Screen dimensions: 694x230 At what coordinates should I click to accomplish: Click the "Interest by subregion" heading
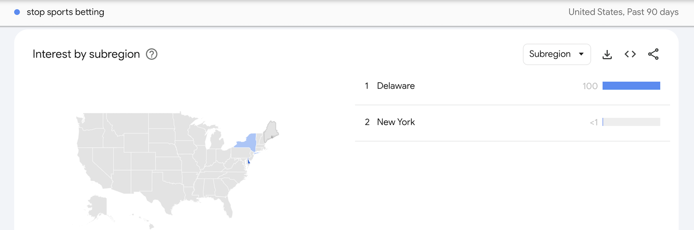(86, 54)
